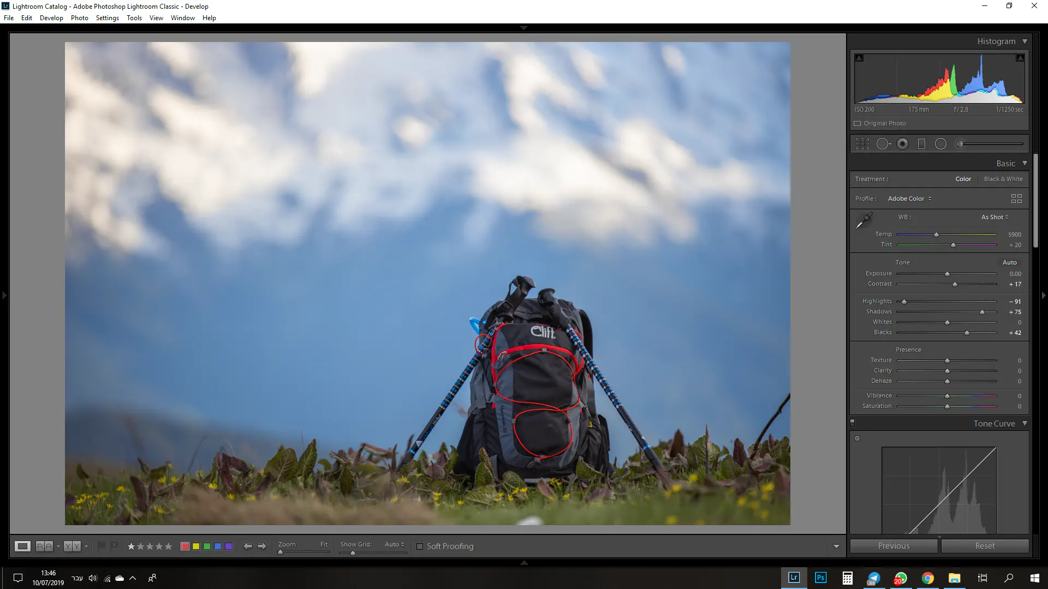
Task: Activate the Spot Removal tool
Action: pyautogui.click(x=883, y=144)
